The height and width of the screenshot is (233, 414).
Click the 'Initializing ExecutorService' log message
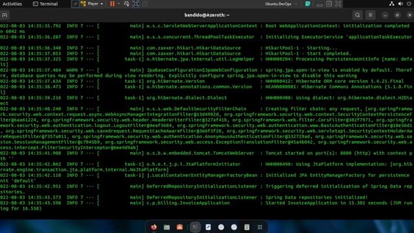[x=304, y=37]
